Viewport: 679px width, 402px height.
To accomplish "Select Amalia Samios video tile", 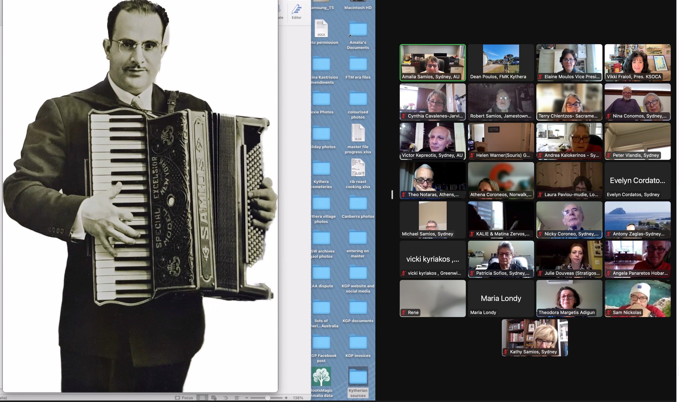I will tap(433, 62).
